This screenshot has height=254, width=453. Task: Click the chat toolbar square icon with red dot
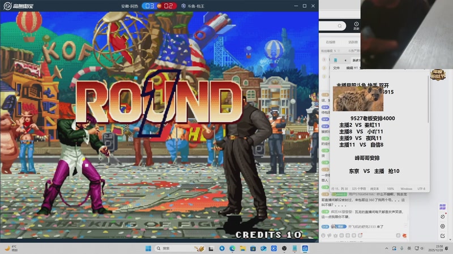click(x=360, y=235)
